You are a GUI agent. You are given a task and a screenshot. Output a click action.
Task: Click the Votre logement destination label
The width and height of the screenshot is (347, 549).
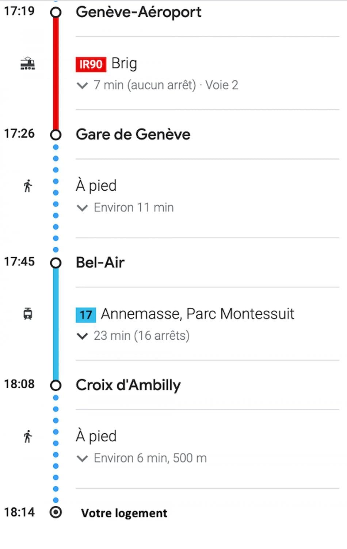pos(124,513)
